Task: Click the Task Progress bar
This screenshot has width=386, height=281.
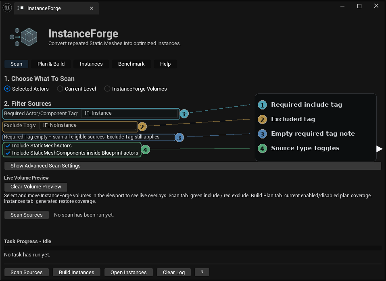Action: [193, 248]
